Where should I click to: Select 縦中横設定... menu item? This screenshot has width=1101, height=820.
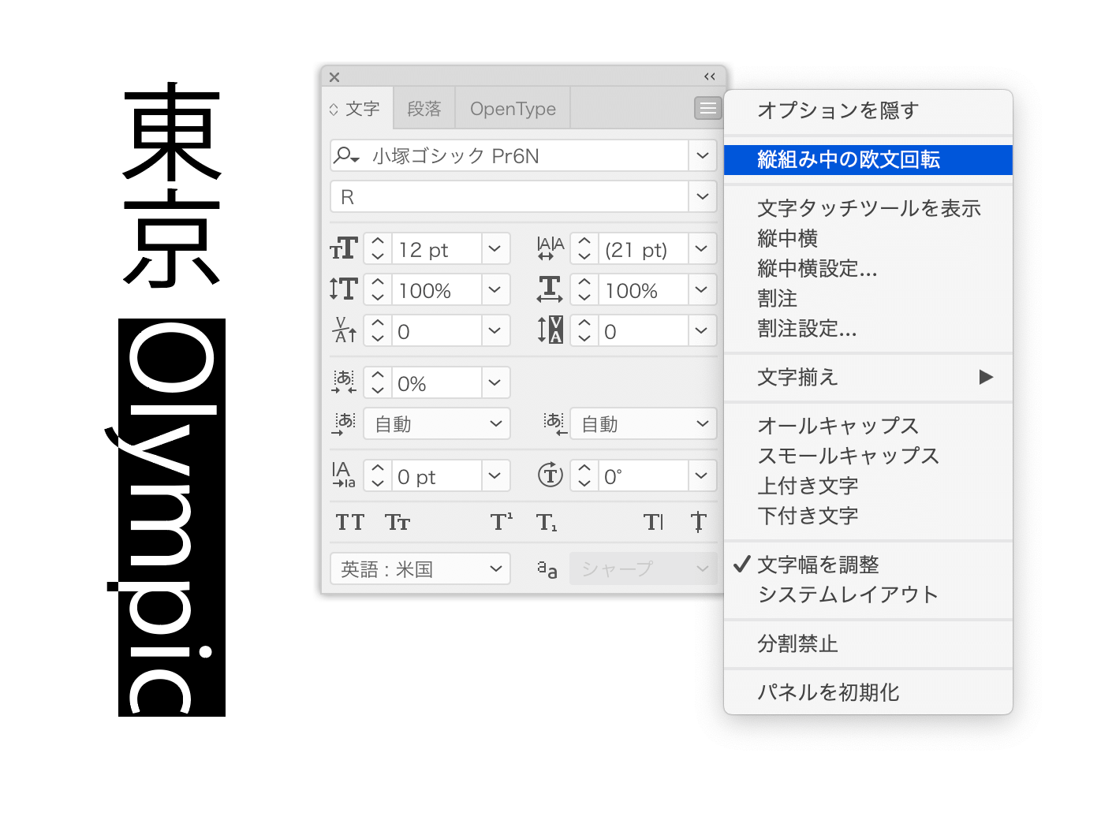(x=868, y=268)
